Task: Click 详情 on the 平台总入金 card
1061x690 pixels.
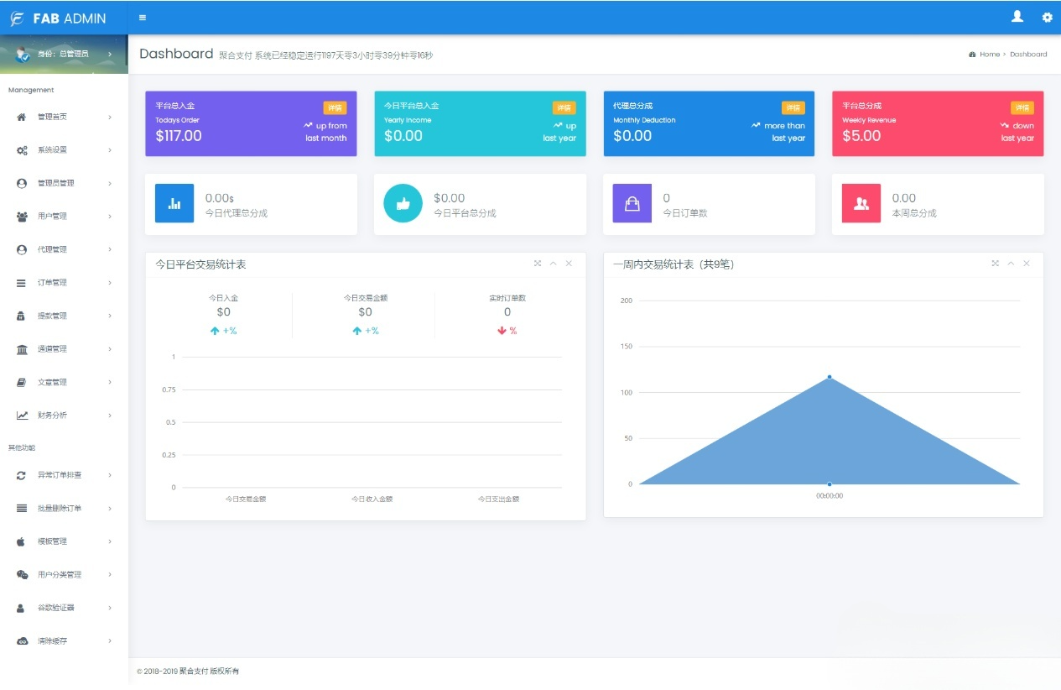Action: [x=334, y=107]
